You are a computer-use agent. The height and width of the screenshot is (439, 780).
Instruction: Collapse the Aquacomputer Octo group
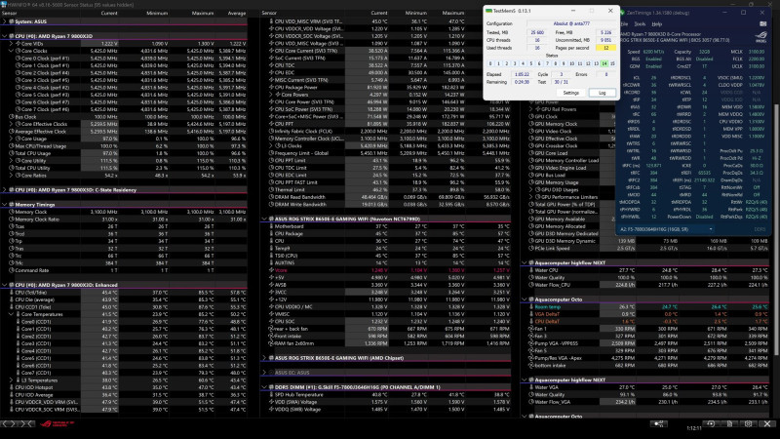[525, 299]
